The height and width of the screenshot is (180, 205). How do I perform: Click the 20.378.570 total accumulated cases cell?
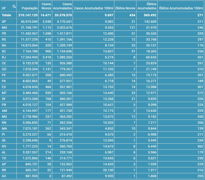click(x=63, y=15)
